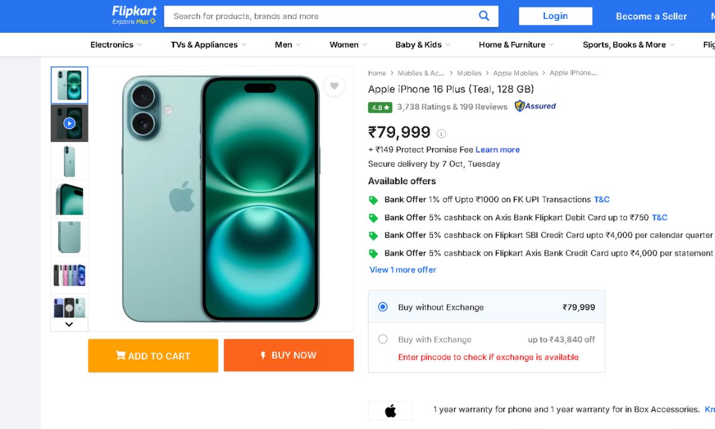Click the ADD TO CART button
This screenshot has width=715, height=429.
(x=153, y=356)
